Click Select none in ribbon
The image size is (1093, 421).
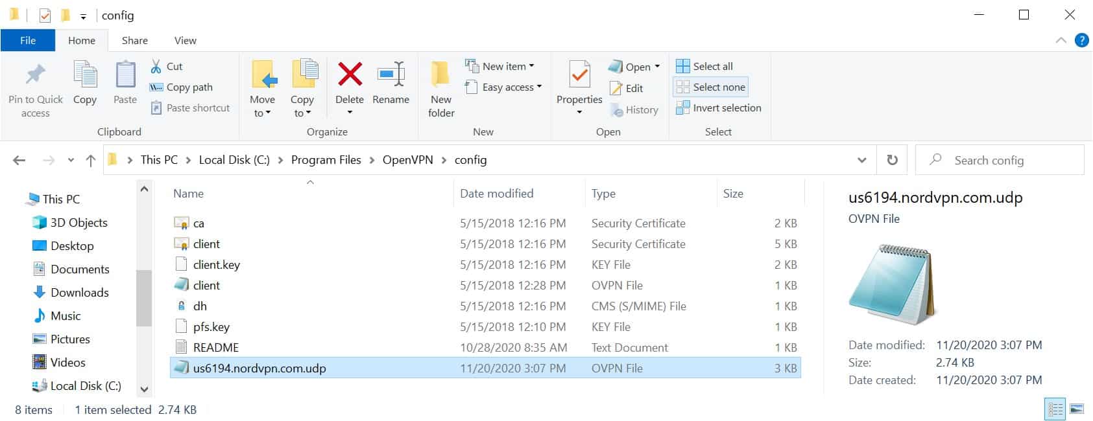pos(711,87)
